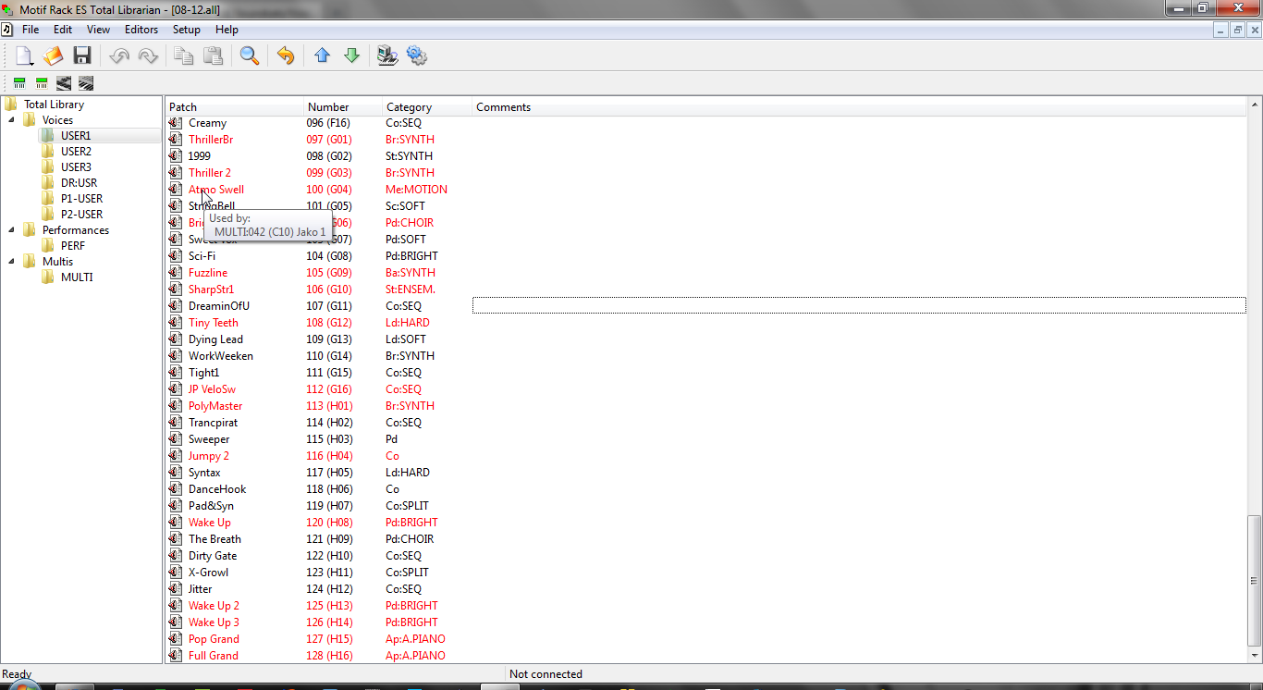The width and height of the screenshot is (1263, 690).
Task: Click the first keyboard photo icon
Action: pyautogui.click(x=64, y=83)
